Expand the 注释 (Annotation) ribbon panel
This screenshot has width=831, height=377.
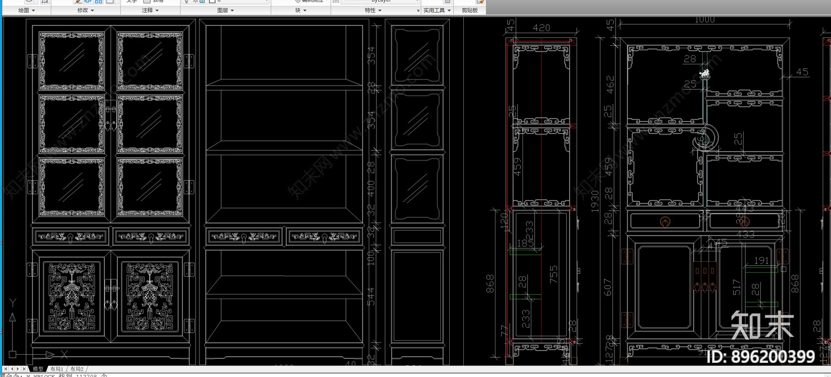[151, 10]
